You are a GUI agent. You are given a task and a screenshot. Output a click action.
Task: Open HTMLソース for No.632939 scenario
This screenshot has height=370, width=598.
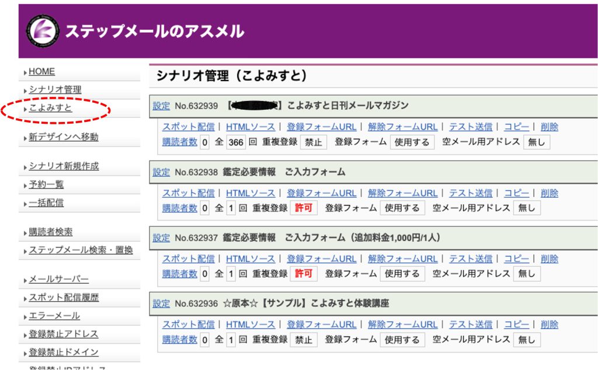click(250, 127)
